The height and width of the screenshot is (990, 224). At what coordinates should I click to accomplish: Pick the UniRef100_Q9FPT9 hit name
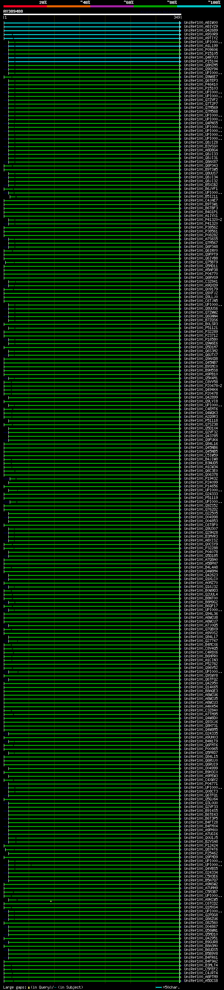tap(201, 254)
